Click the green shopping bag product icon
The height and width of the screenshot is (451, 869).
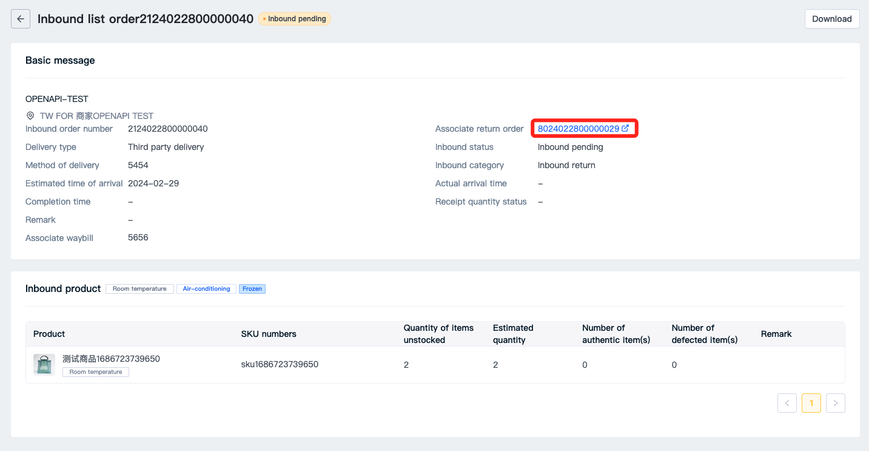[43, 364]
